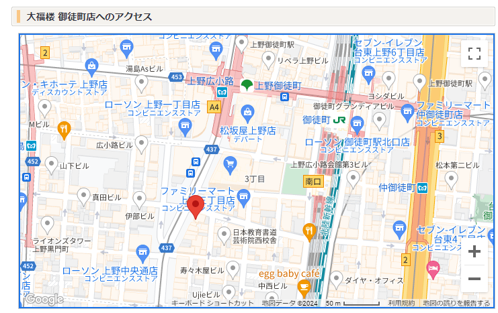The image size is (498, 313).
Task: Click the 北陸新幹線 railway label
Action: click(x=327, y=216)
